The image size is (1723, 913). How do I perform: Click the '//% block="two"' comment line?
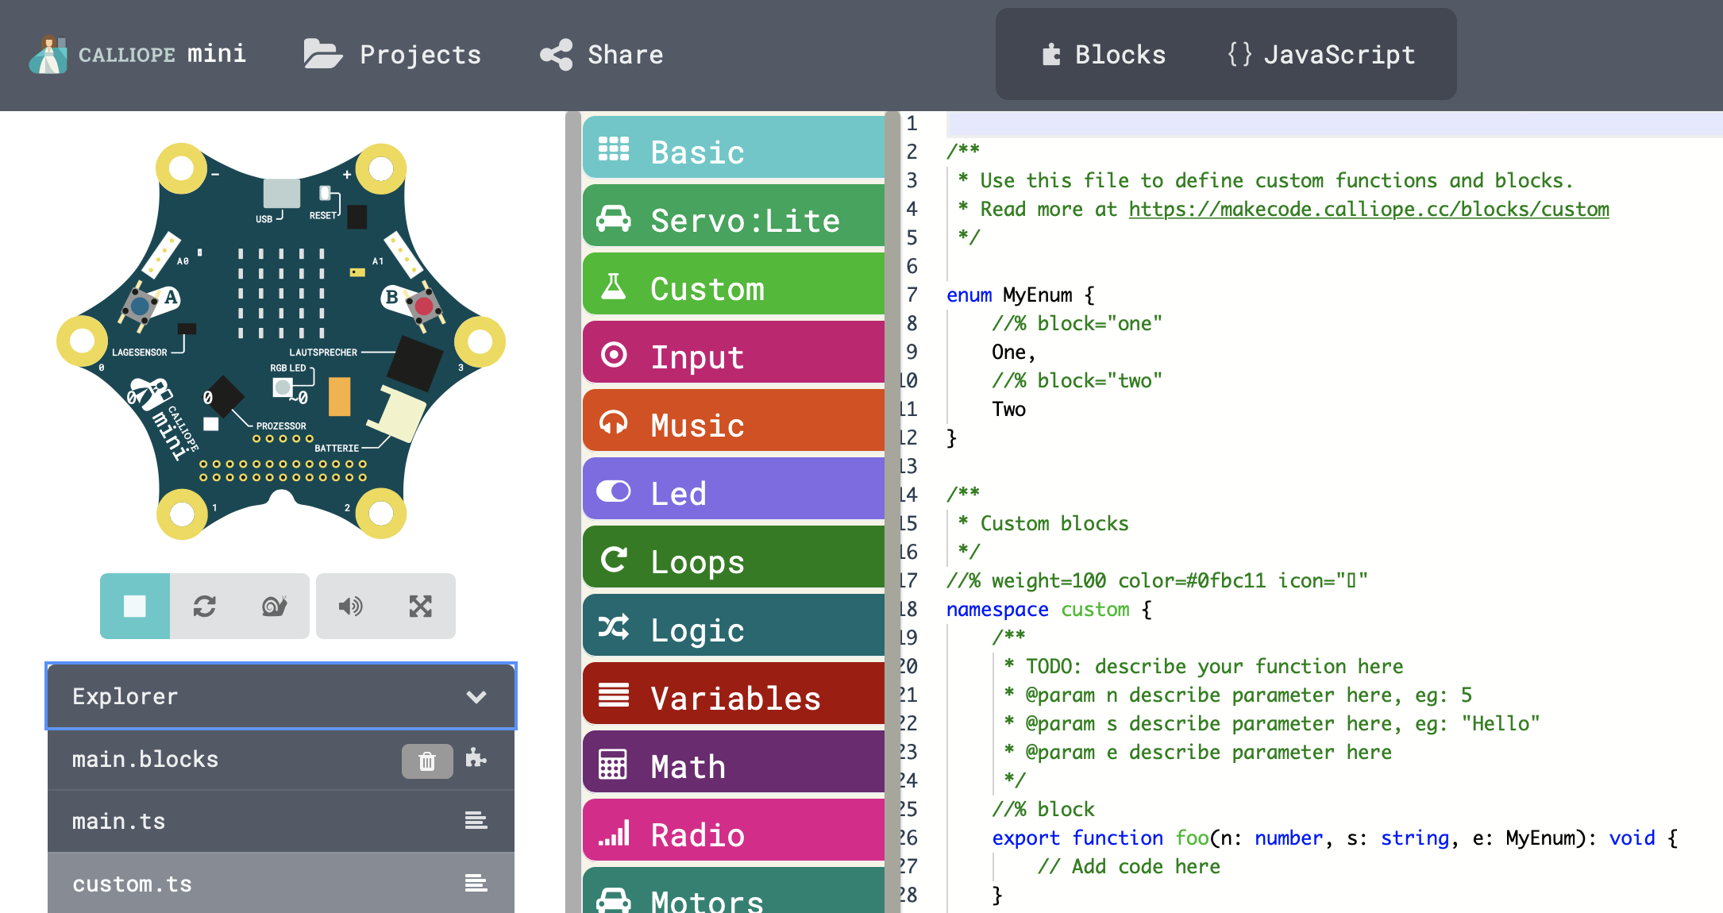(x=1077, y=380)
